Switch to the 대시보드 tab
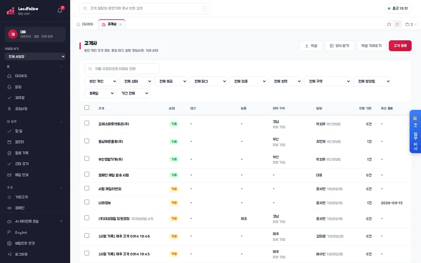The width and height of the screenshot is (421, 263). click(x=85, y=24)
